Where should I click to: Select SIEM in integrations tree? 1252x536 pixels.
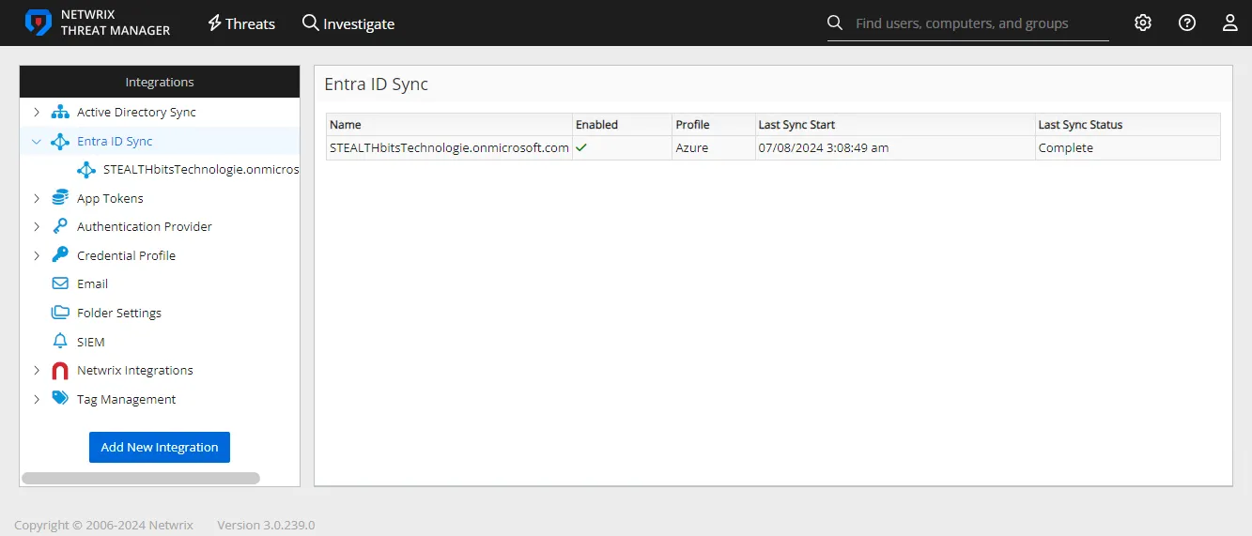pyautogui.click(x=91, y=342)
